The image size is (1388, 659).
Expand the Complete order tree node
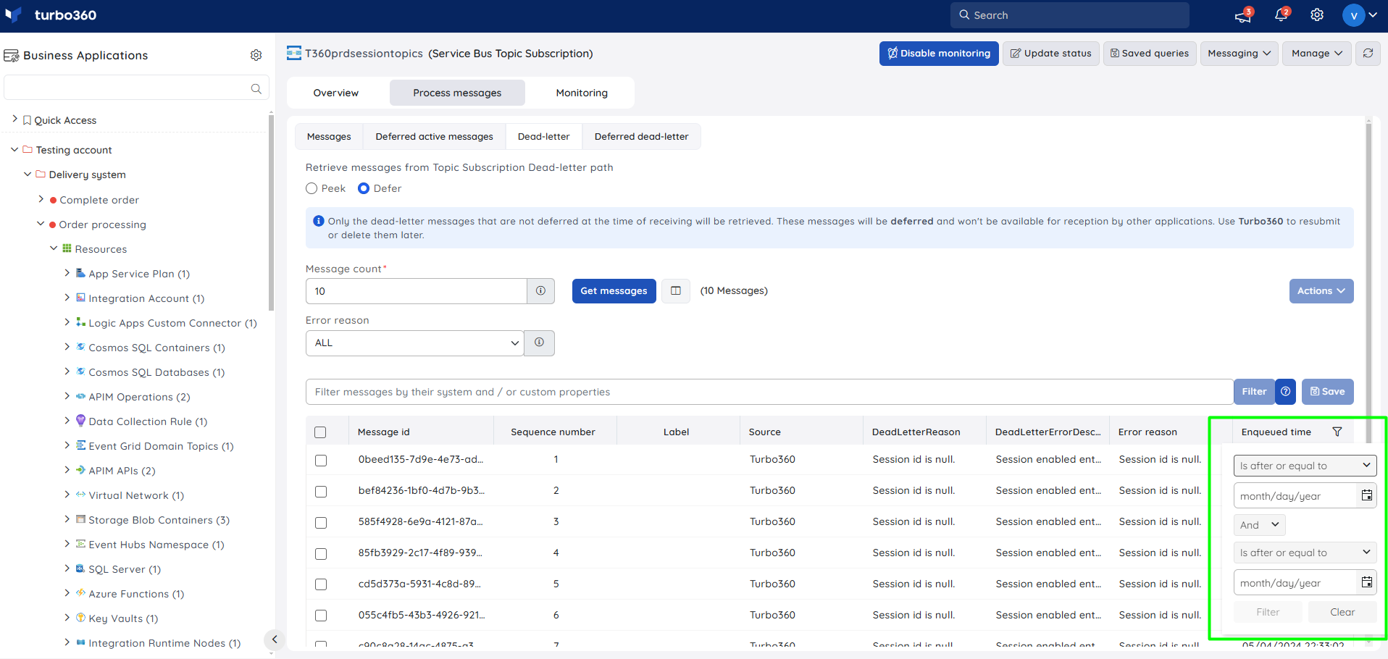[41, 198]
